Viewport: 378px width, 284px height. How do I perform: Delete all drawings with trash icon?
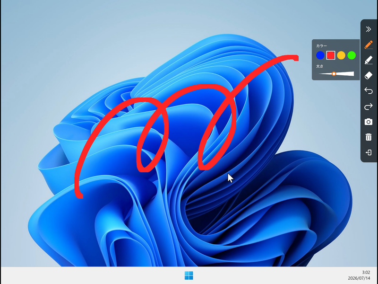click(x=369, y=137)
